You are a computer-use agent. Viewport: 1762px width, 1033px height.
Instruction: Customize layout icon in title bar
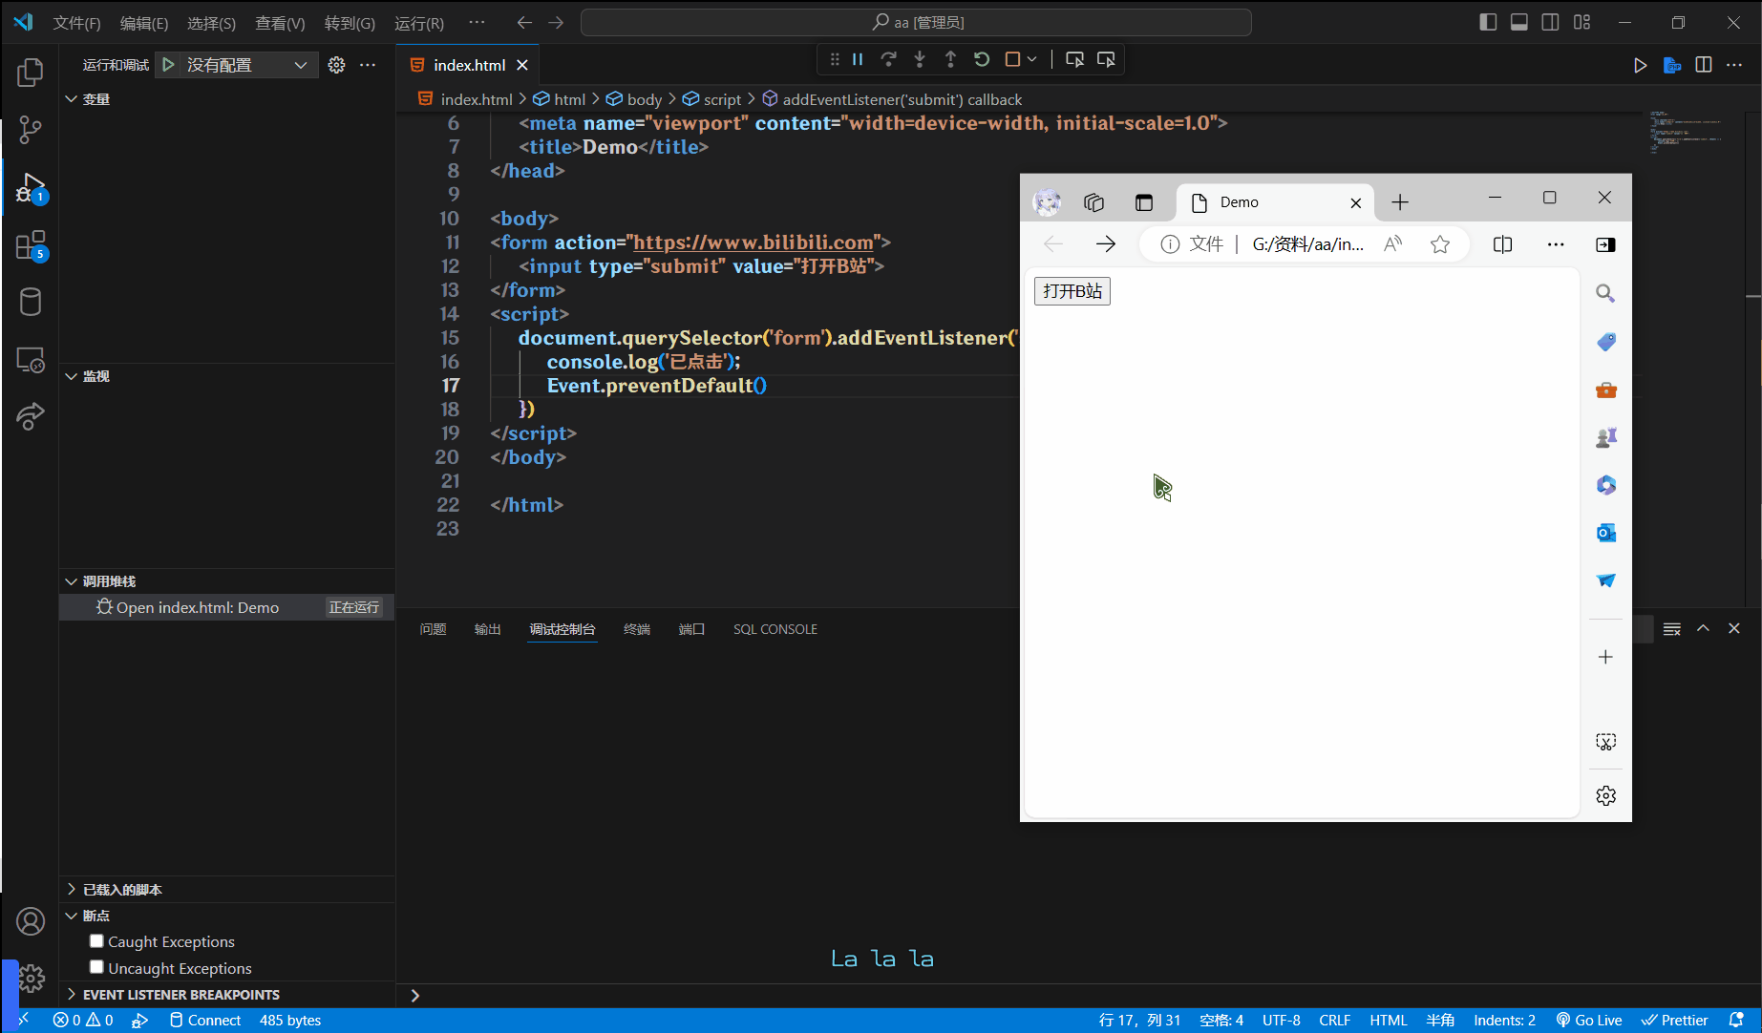coord(1582,22)
